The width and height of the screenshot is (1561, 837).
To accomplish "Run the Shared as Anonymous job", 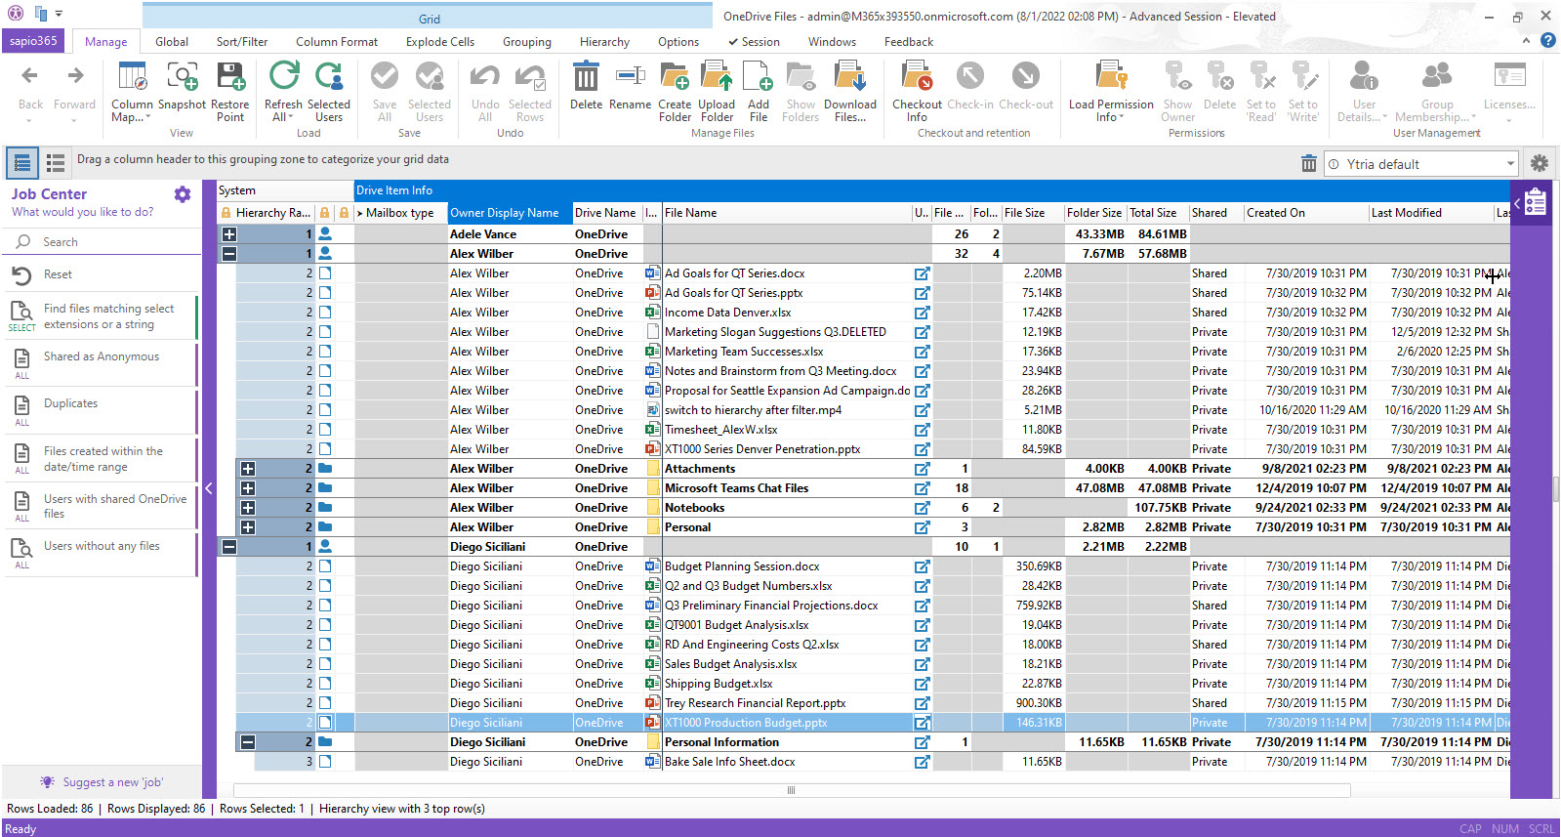I will pyautogui.click(x=101, y=357).
